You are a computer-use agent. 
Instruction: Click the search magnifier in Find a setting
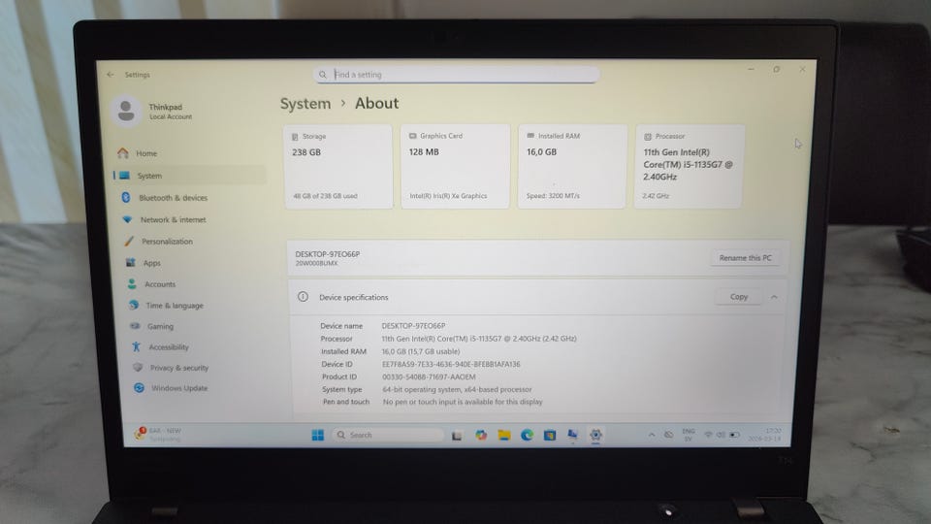[x=322, y=75]
